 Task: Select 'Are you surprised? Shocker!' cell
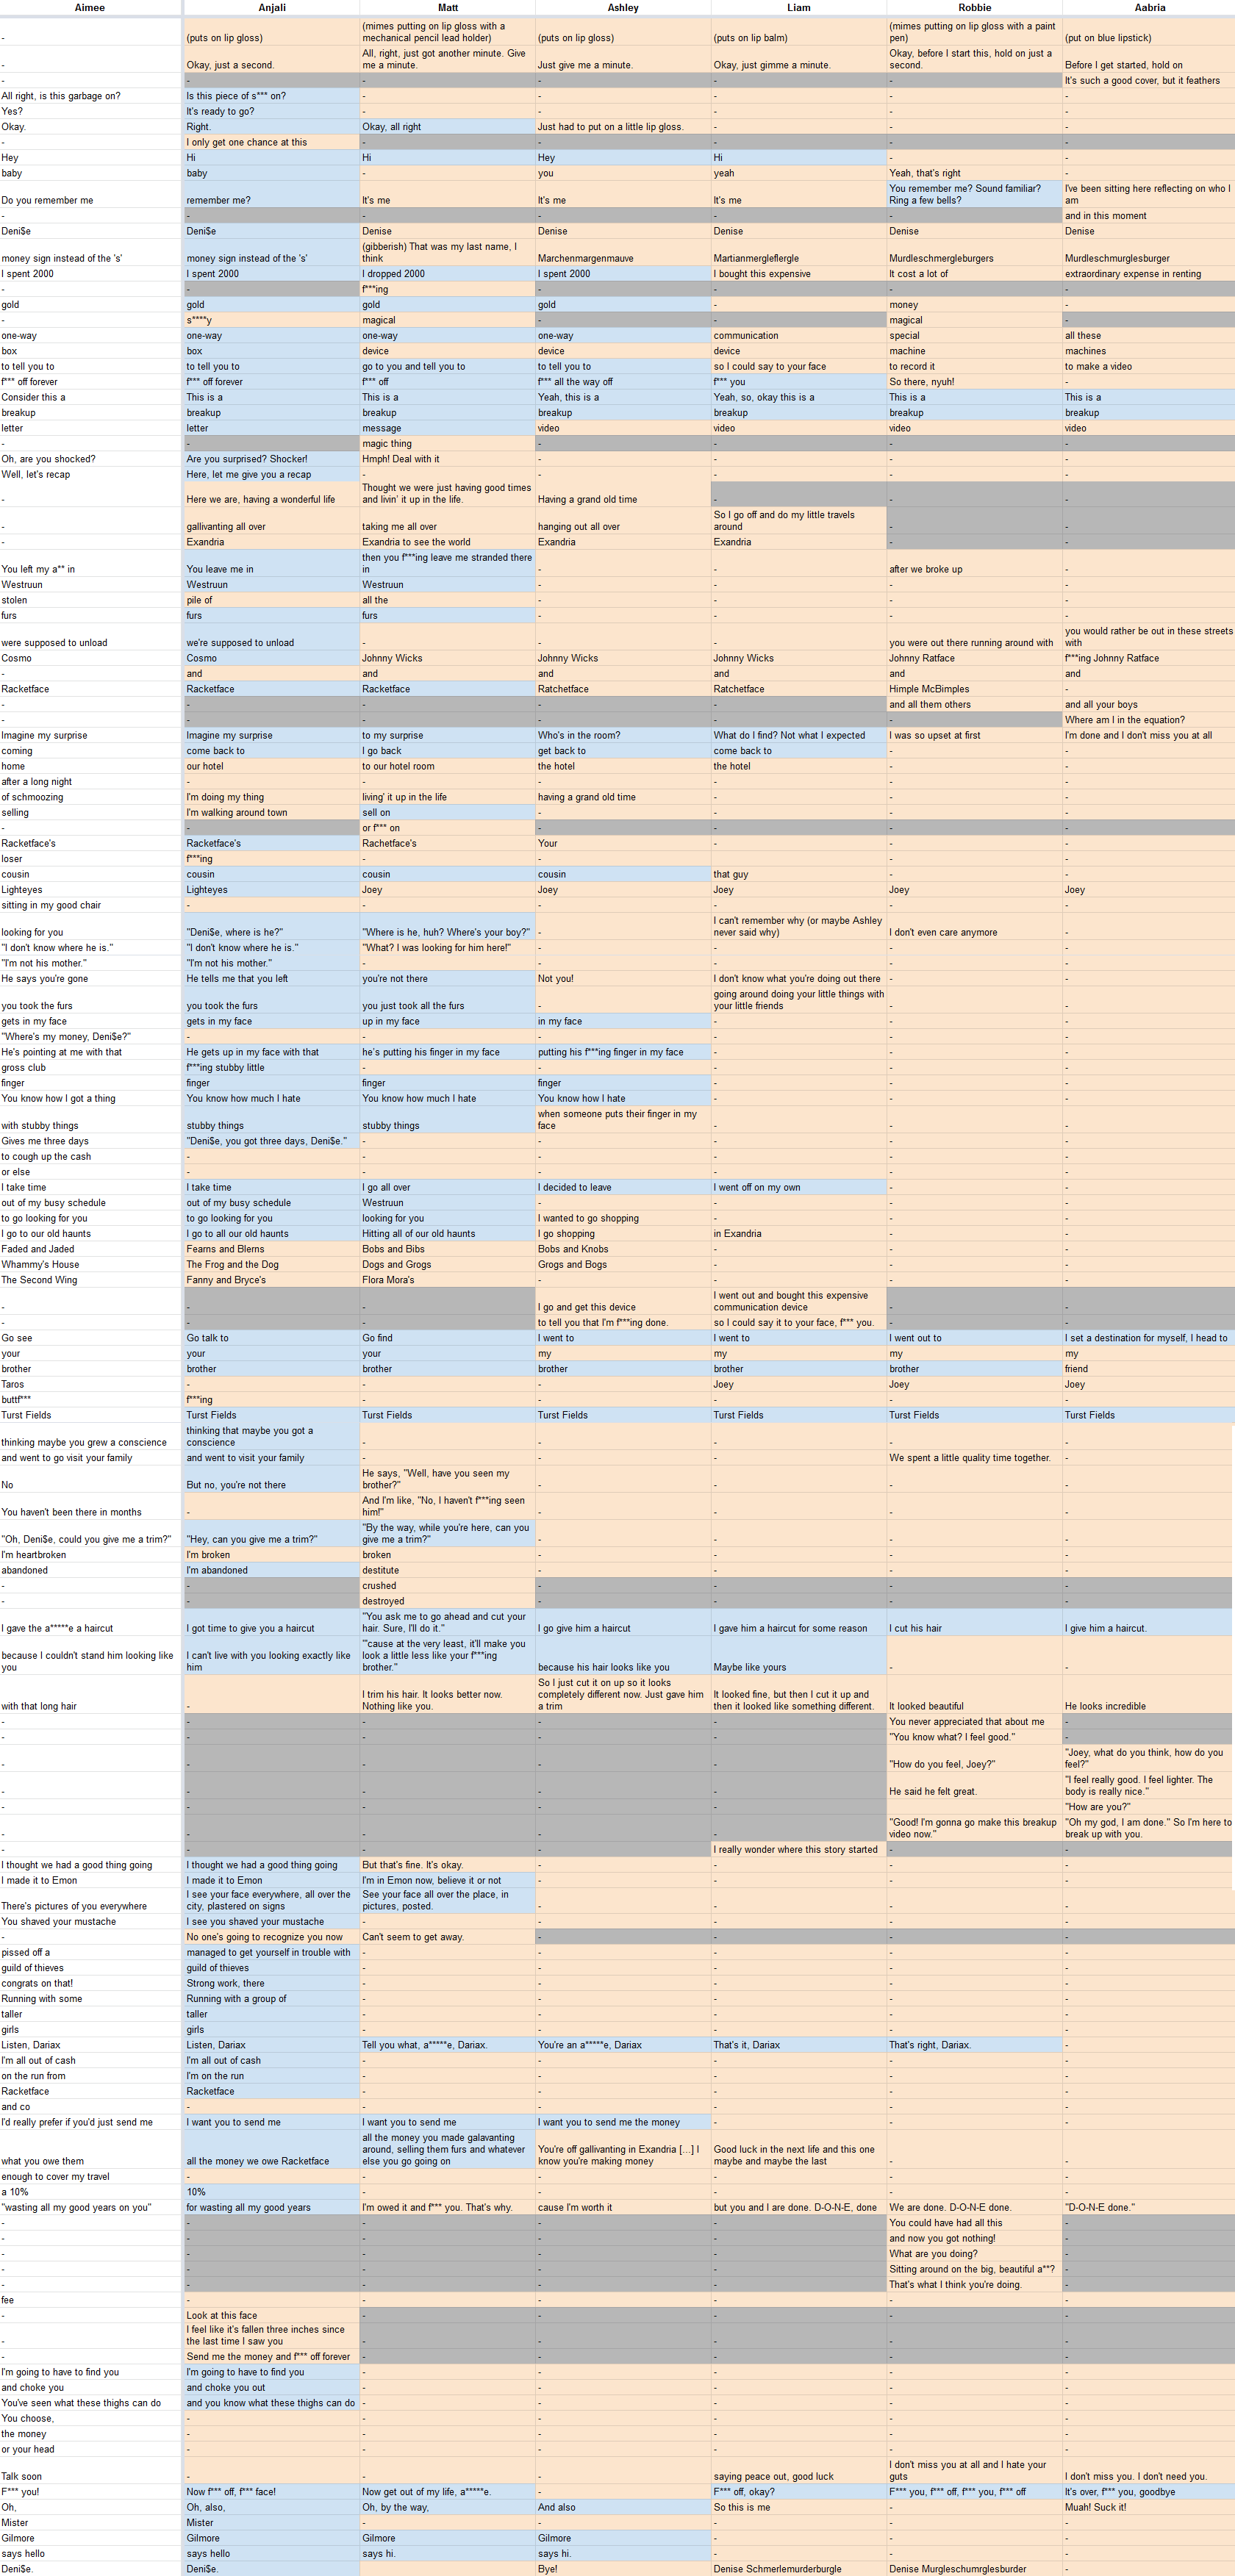tap(272, 460)
